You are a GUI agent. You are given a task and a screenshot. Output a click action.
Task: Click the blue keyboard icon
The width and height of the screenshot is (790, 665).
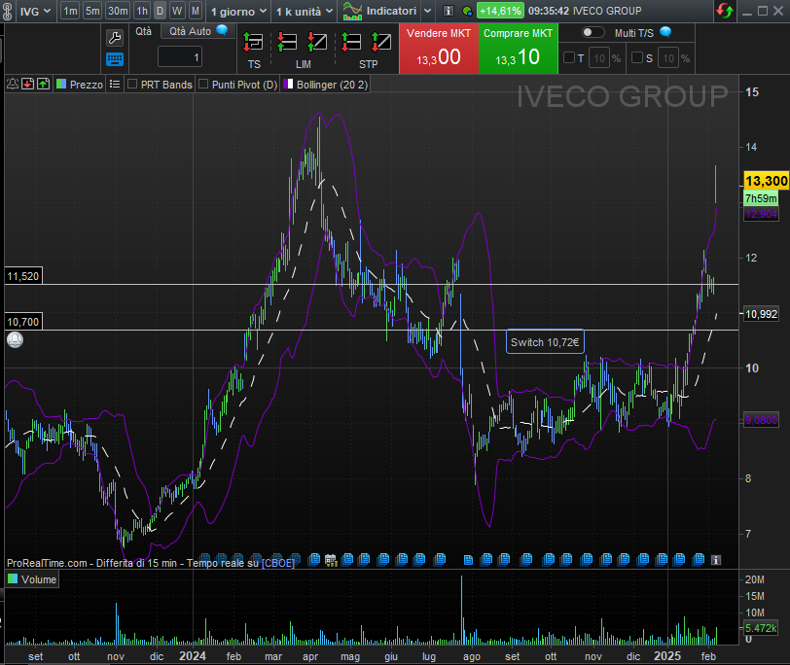(x=115, y=59)
